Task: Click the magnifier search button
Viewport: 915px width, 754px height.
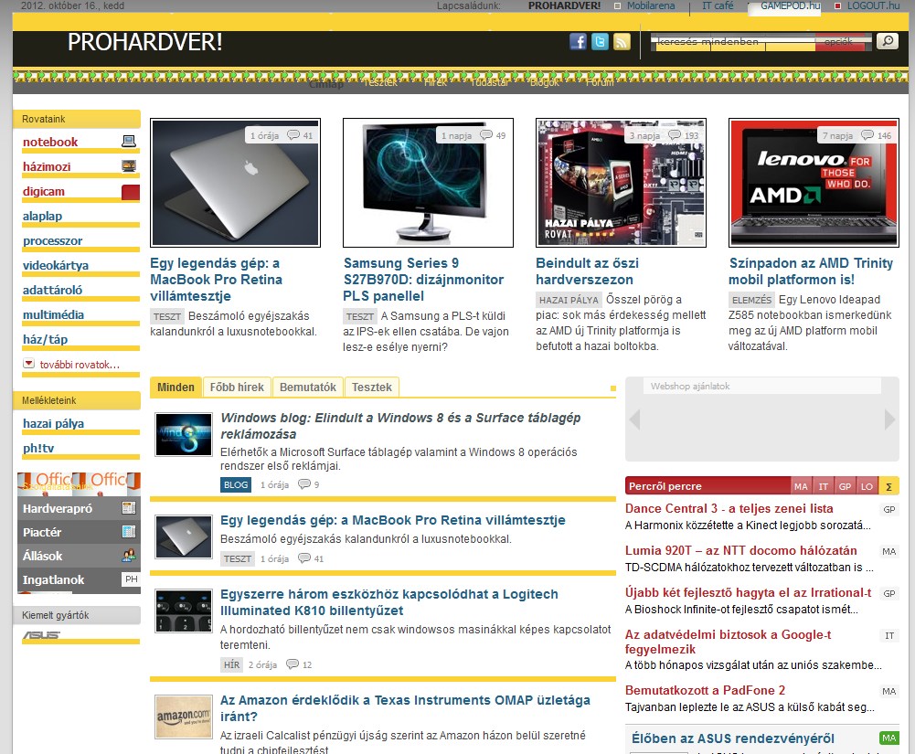Action: pyautogui.click(x=888, y=41)
